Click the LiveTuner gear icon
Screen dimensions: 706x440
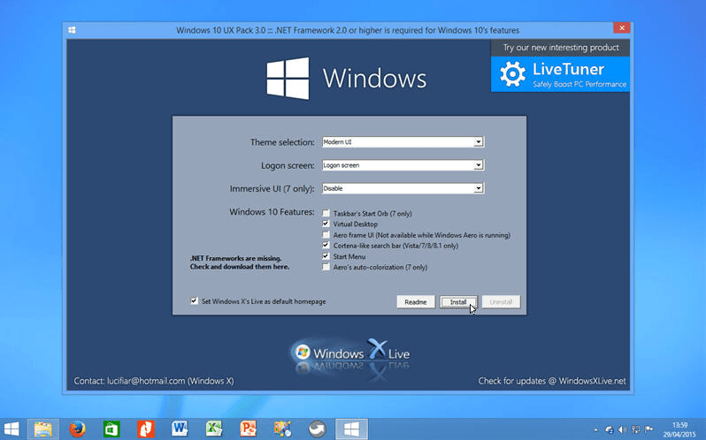tap(512, 74)
